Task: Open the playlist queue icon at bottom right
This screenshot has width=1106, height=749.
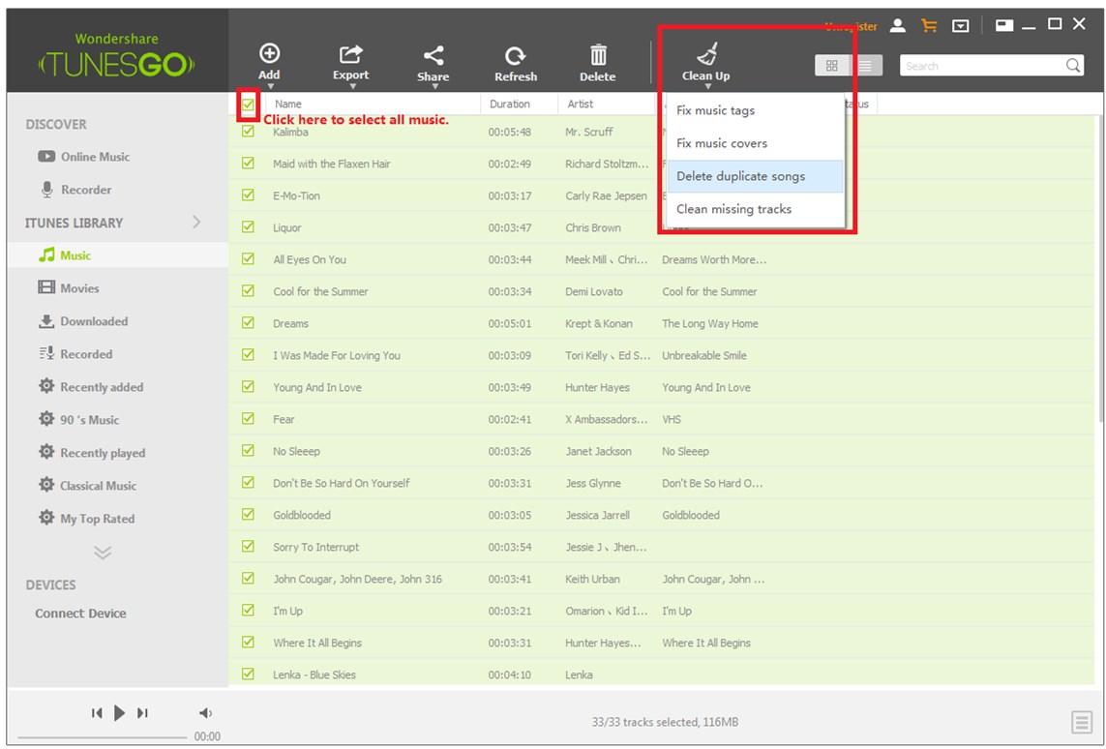Action: point(1081,722)
